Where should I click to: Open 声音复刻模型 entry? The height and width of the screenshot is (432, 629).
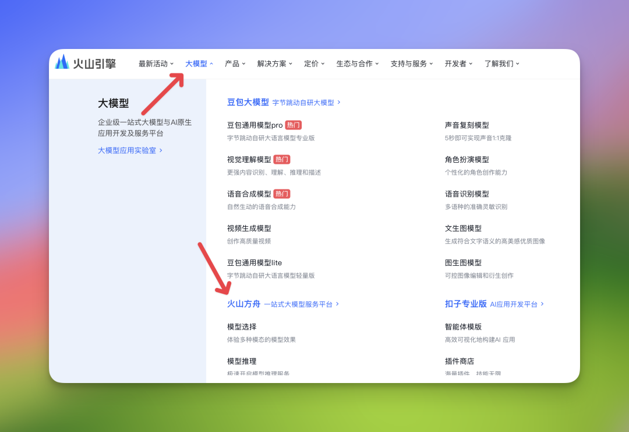[467, 125]
